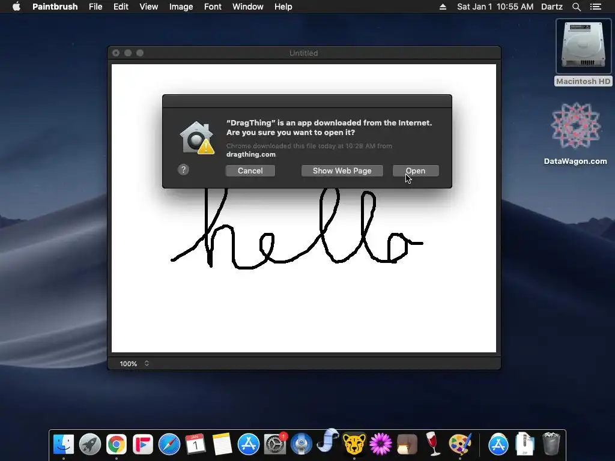Screen dimensions: 615x461
Task: Open the Paintbrush application menu
Action: [55, 7]
